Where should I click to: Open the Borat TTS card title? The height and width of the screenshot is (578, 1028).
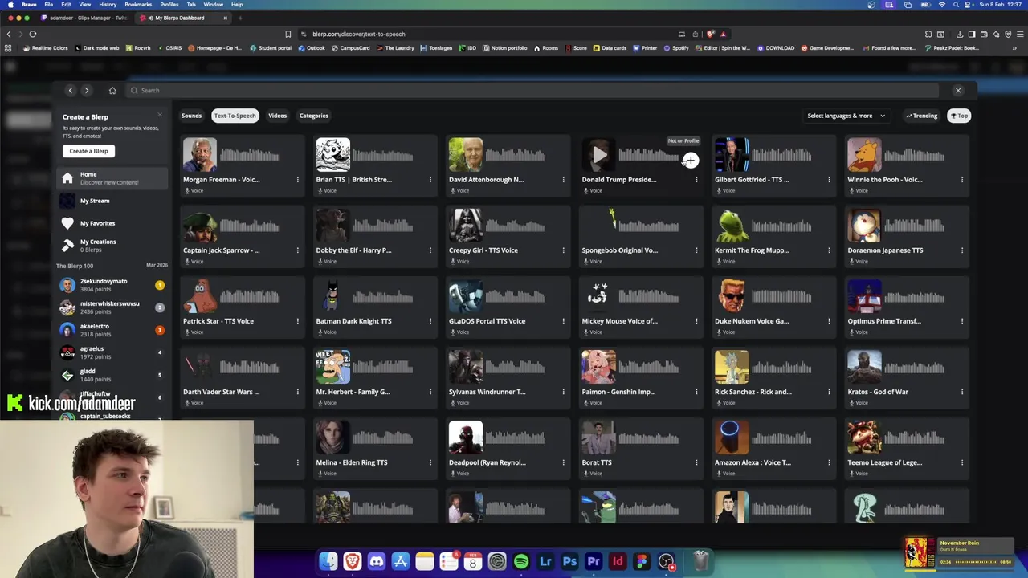click(x=597, y=462)
